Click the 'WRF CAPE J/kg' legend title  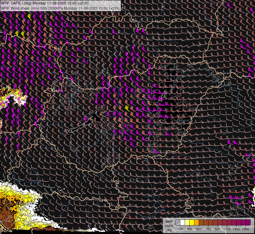click(169, 226)
